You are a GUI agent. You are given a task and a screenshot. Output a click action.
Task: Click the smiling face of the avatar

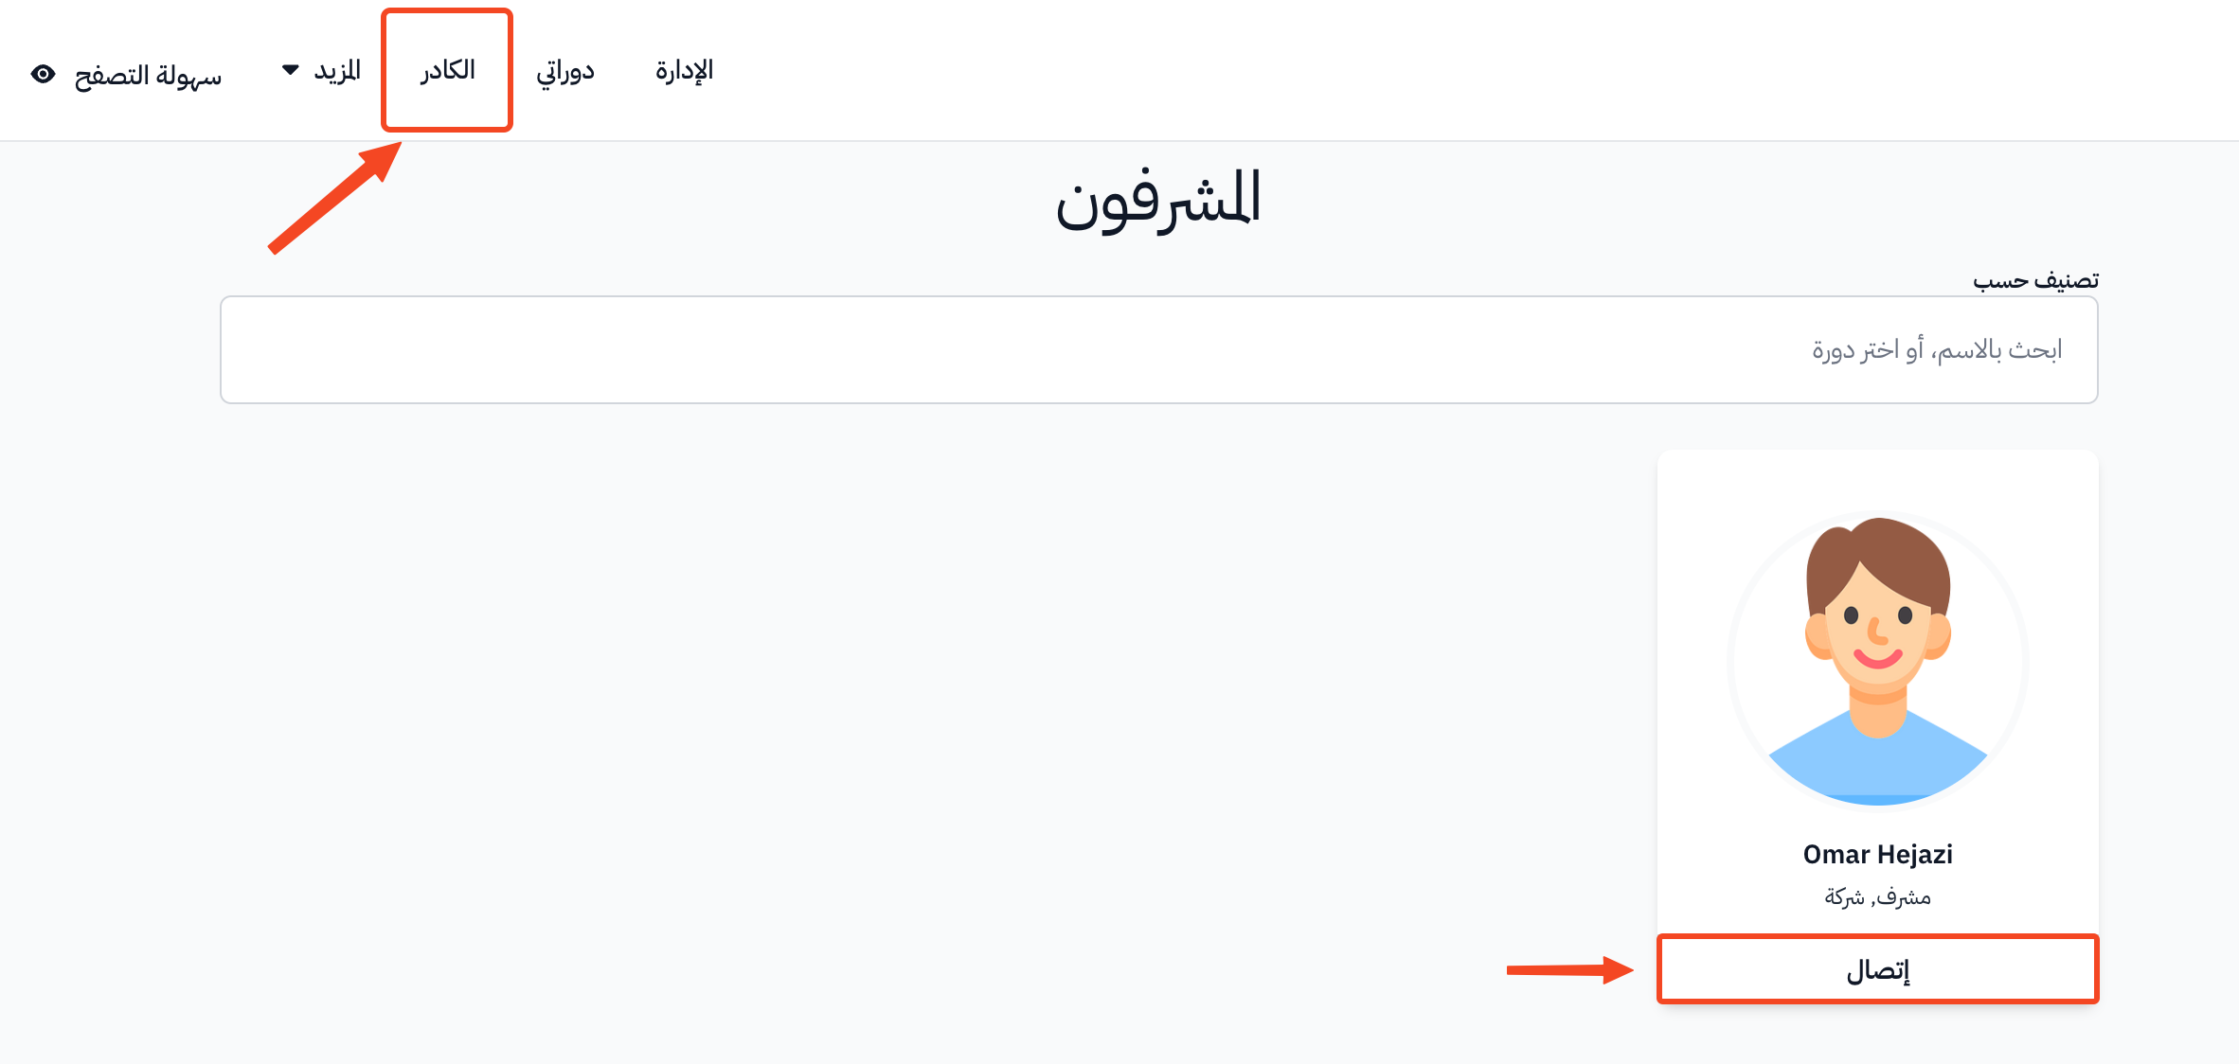click(x=1878, y=634)
